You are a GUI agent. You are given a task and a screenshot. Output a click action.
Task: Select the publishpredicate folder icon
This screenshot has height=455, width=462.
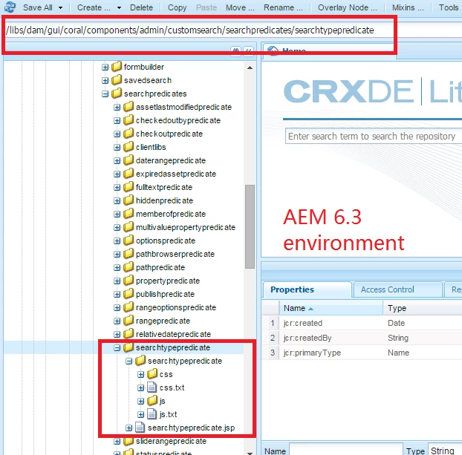coord(128,294)
